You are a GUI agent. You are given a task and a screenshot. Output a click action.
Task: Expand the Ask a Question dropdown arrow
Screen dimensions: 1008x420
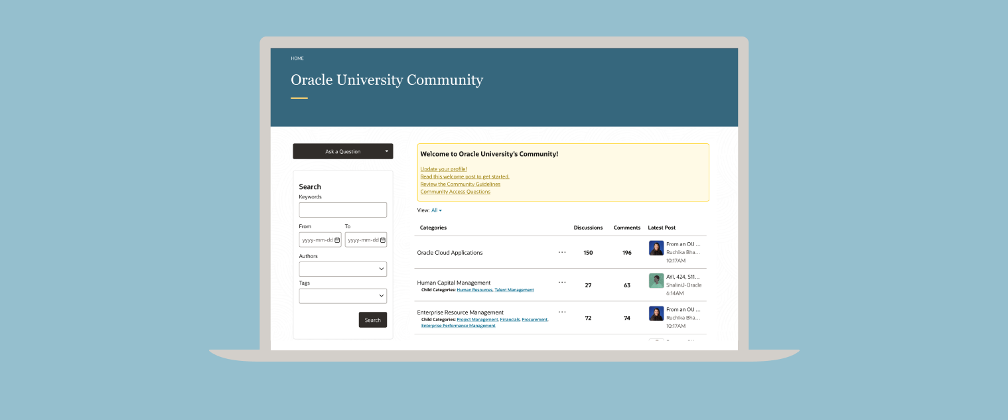387,151
